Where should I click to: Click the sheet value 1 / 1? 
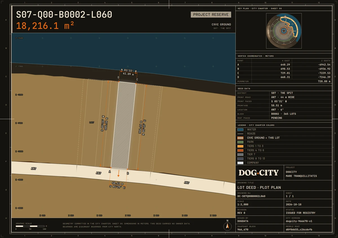(289, 196)
